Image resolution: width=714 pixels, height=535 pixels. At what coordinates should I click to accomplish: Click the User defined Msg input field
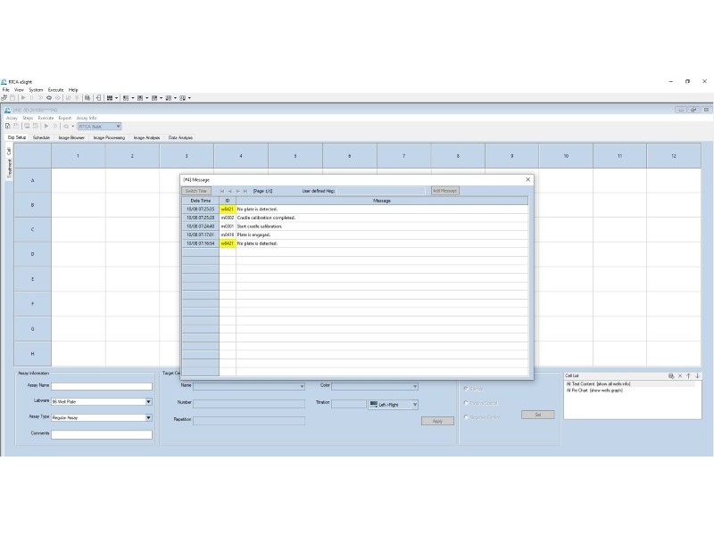tap(383, 191)
